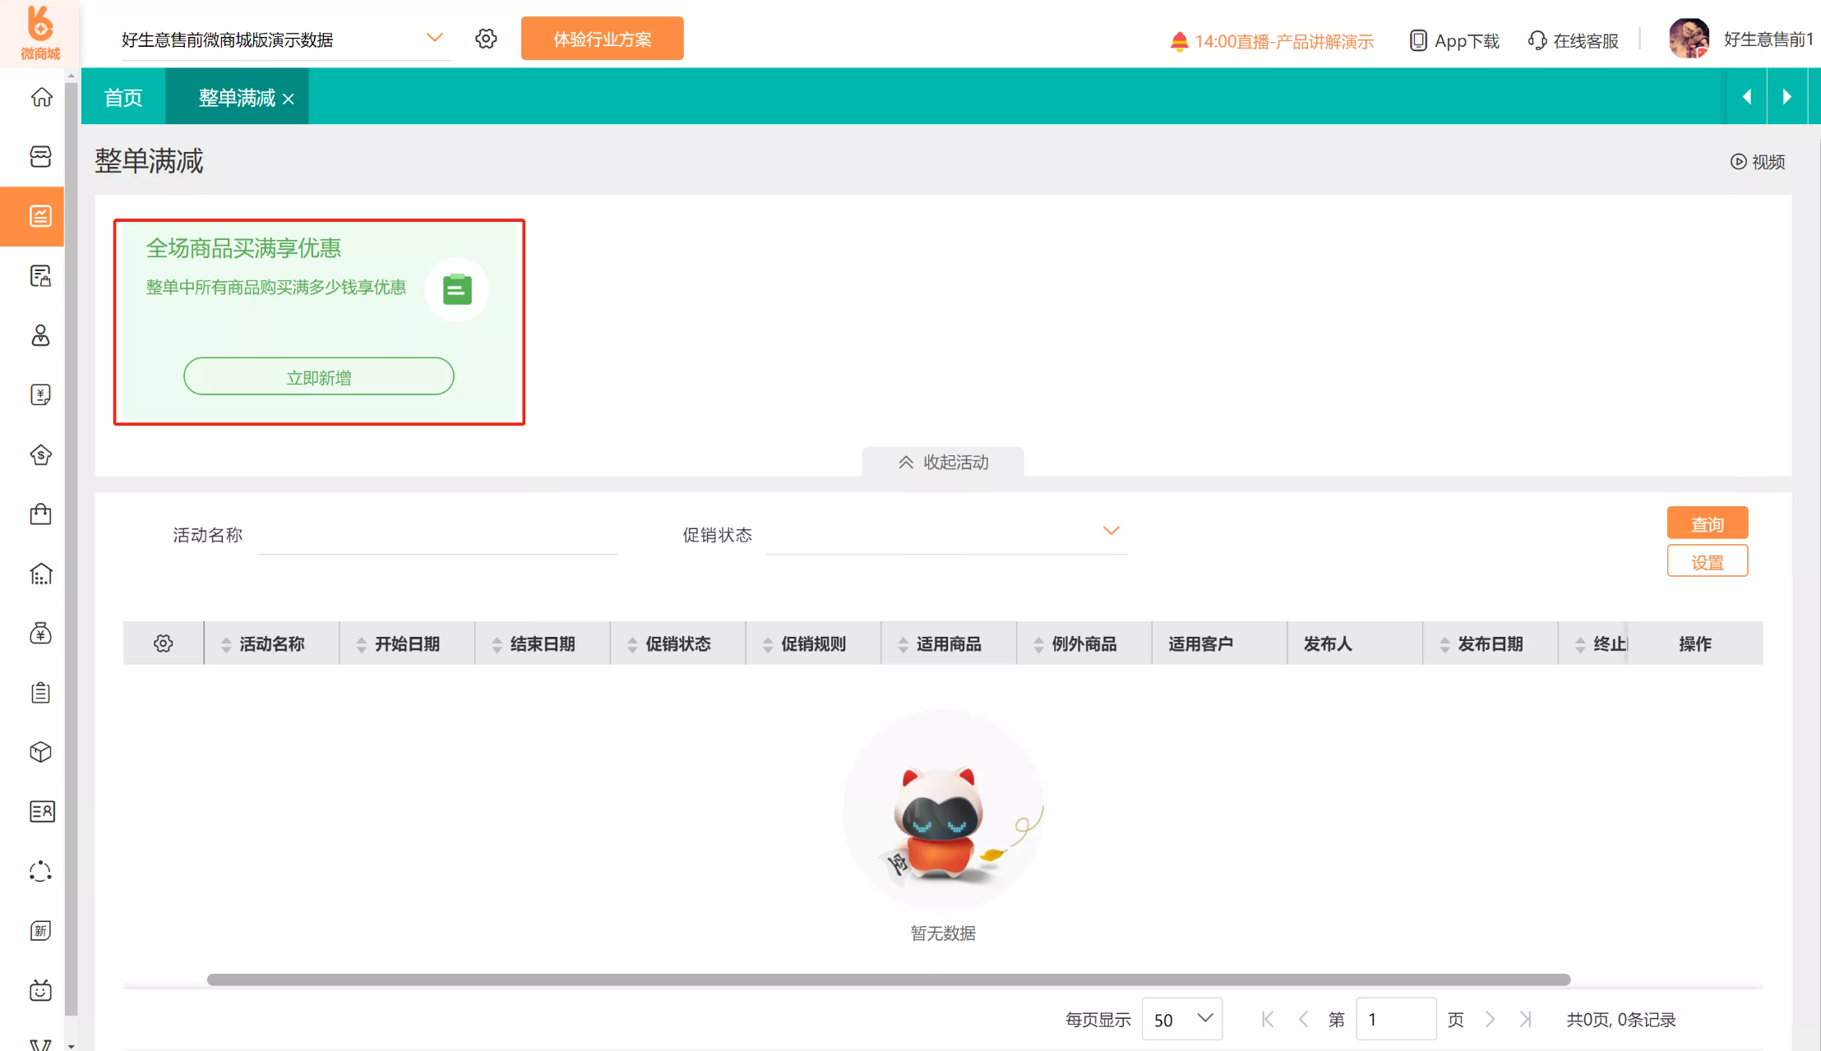This screenshot has width=1821, height=1051.
Task: Play the 视频 tutorial link
Action: [x=1758, y=162]
